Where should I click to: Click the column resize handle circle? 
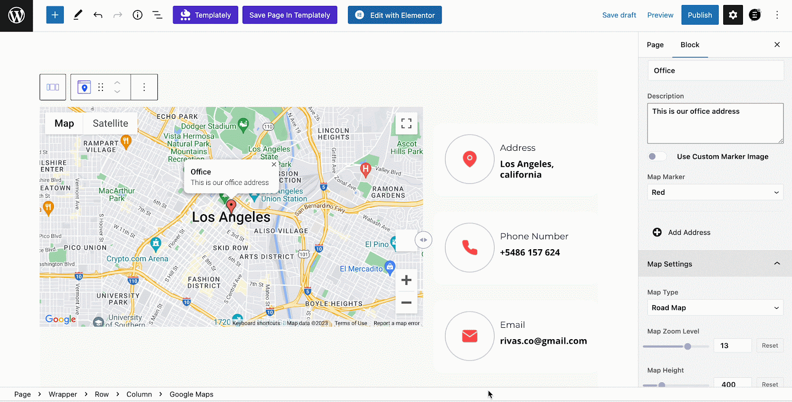[x=423, y=240]
